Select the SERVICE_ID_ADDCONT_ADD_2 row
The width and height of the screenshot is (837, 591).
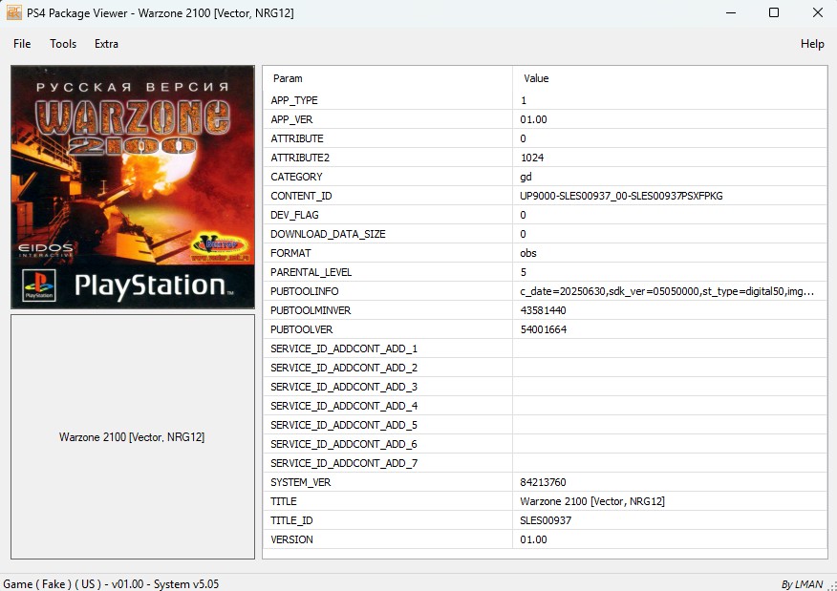tap(545, 368)
